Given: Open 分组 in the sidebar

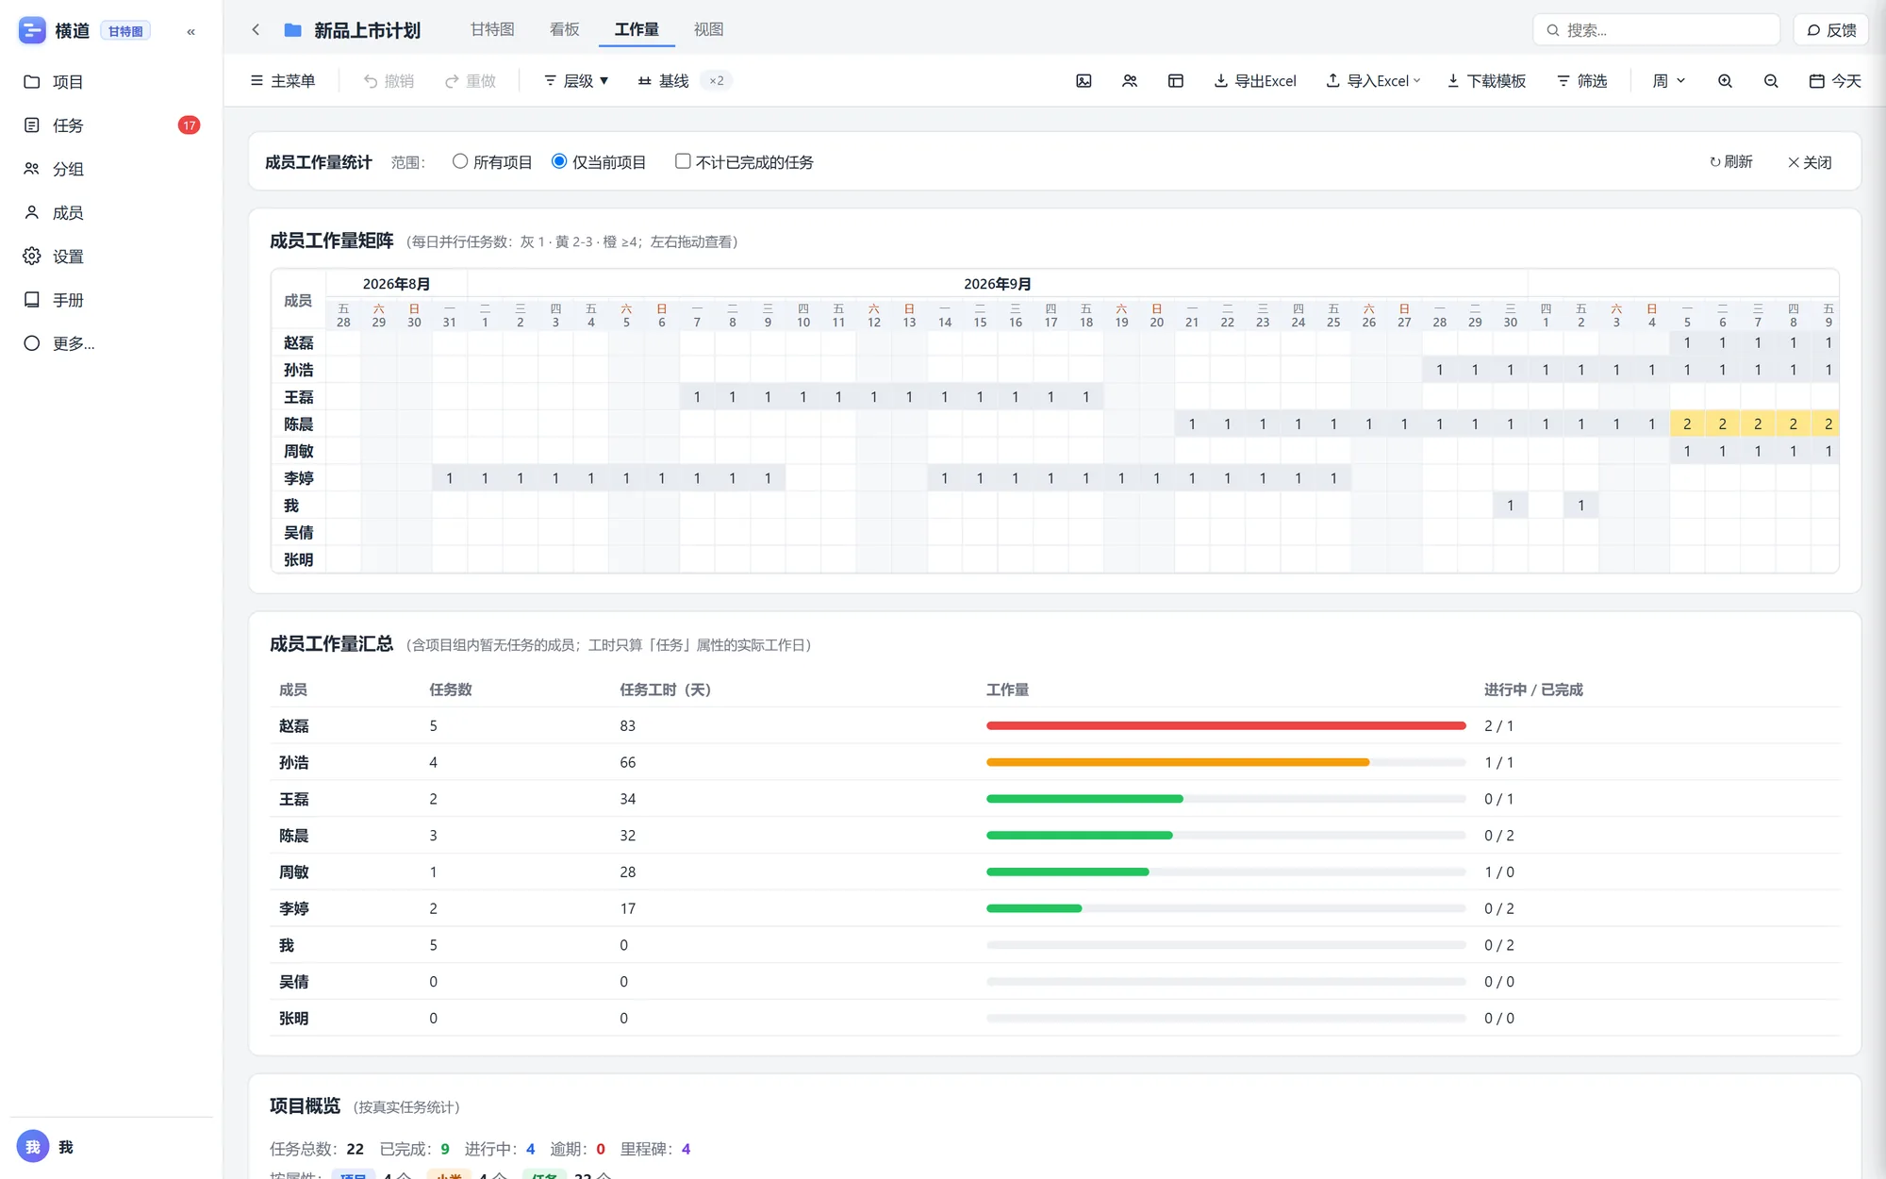Looking at the screenshot, I should click(111, 169).
